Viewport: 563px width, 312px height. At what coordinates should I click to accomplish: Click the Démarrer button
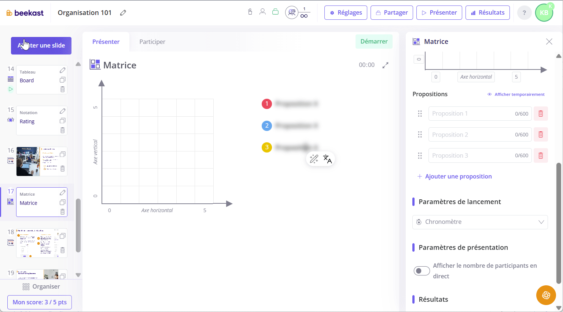[374, 42]
